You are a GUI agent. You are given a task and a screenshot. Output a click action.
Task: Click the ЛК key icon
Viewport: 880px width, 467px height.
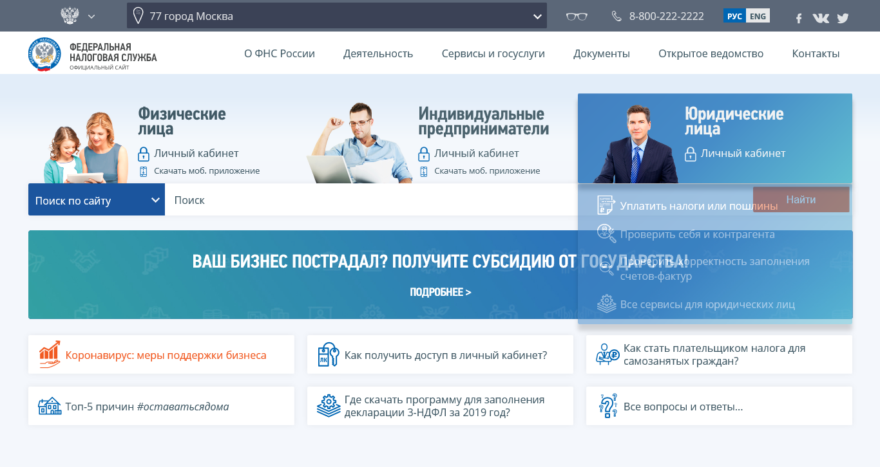[329, 354]
